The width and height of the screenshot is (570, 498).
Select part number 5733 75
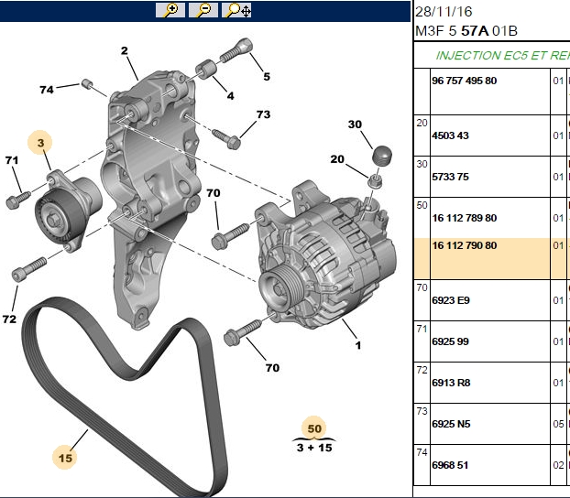pyautogui.click(x=450, y=177)
